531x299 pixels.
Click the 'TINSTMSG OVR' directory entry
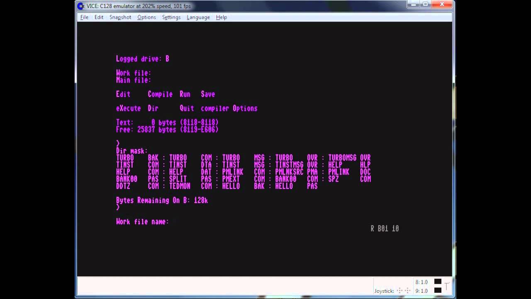tap(297, 165)
